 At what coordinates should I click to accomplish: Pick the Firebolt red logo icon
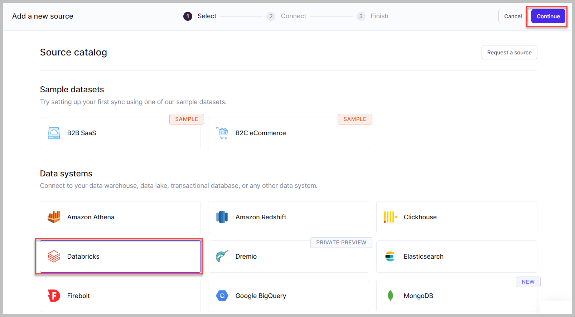(54, 296)
